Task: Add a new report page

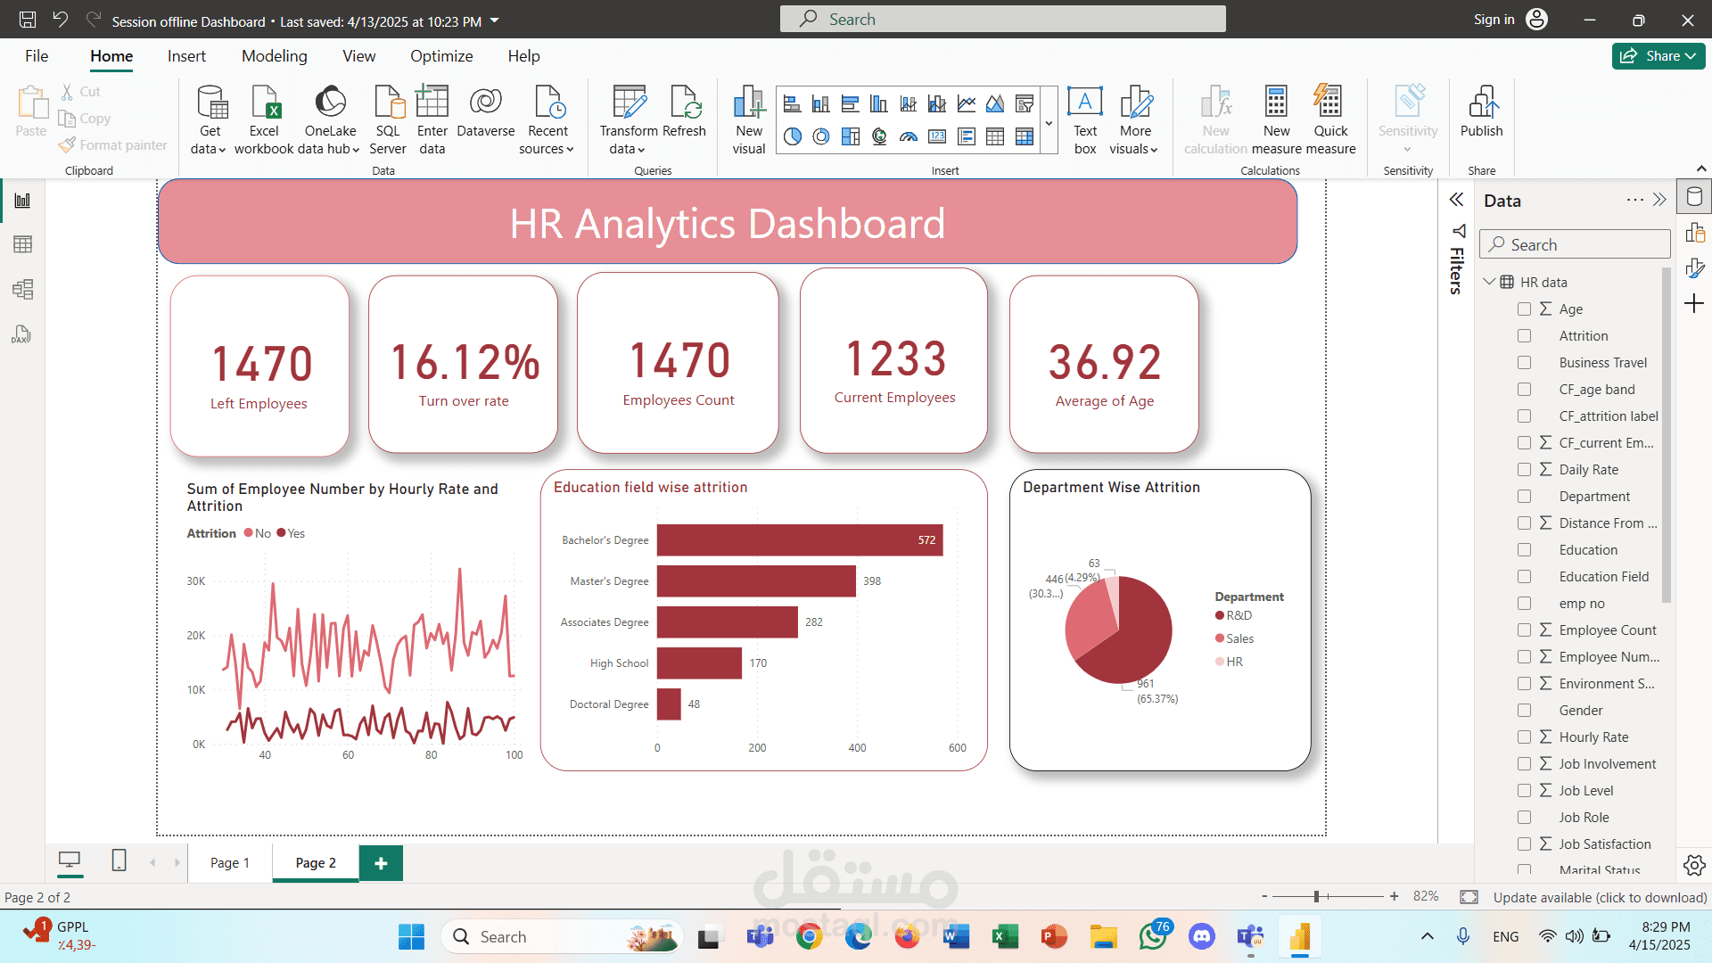Action: coord(381,862)
